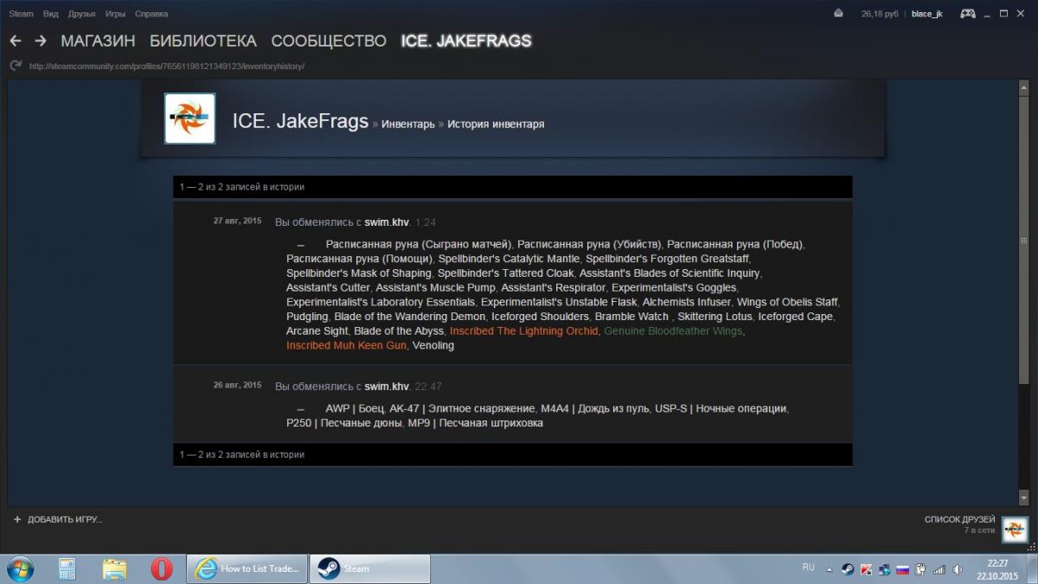Click Inscribed Muh Keen Gun item
The width and height of the screenshot is (1038, 584).
(346, 345)
